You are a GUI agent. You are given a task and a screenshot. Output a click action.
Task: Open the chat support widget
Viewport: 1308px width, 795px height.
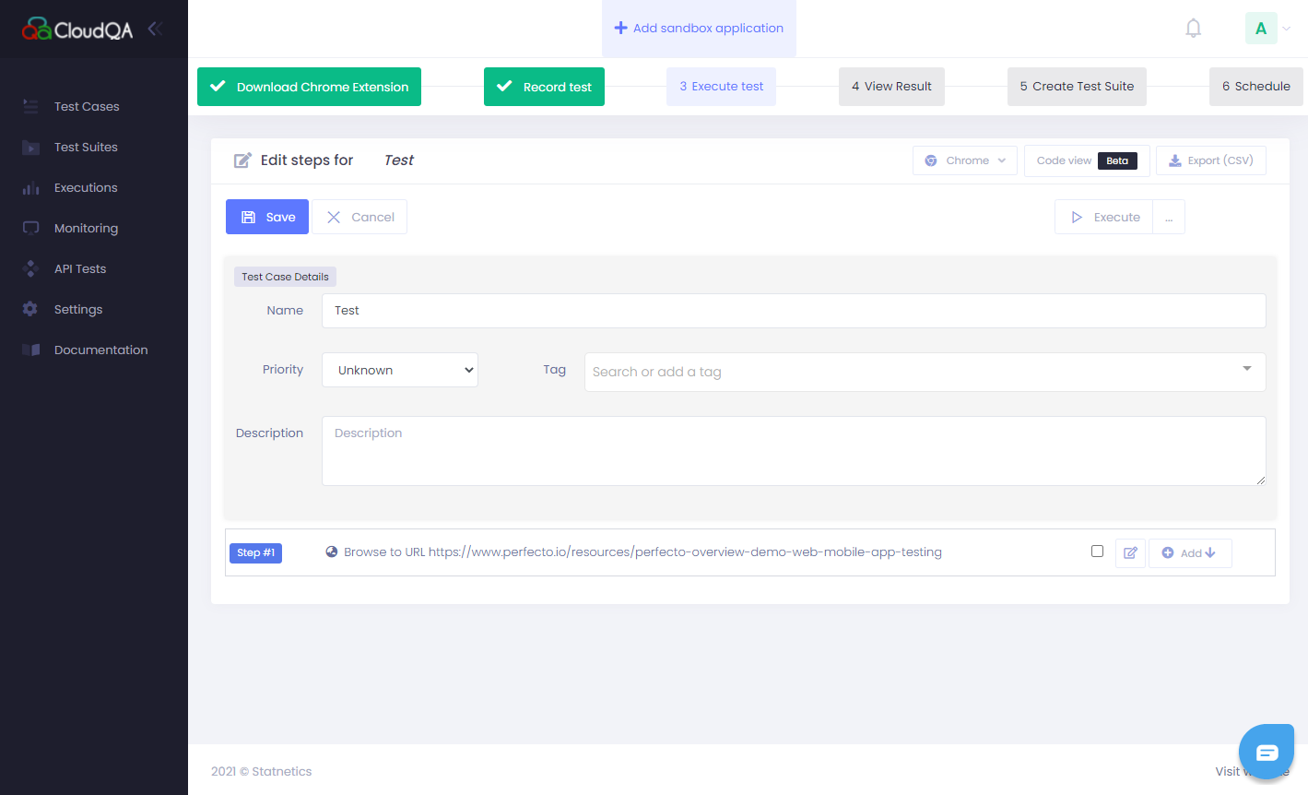point(1267,753)
